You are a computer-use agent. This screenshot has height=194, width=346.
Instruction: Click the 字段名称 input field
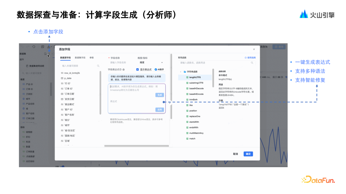point(122,63)
